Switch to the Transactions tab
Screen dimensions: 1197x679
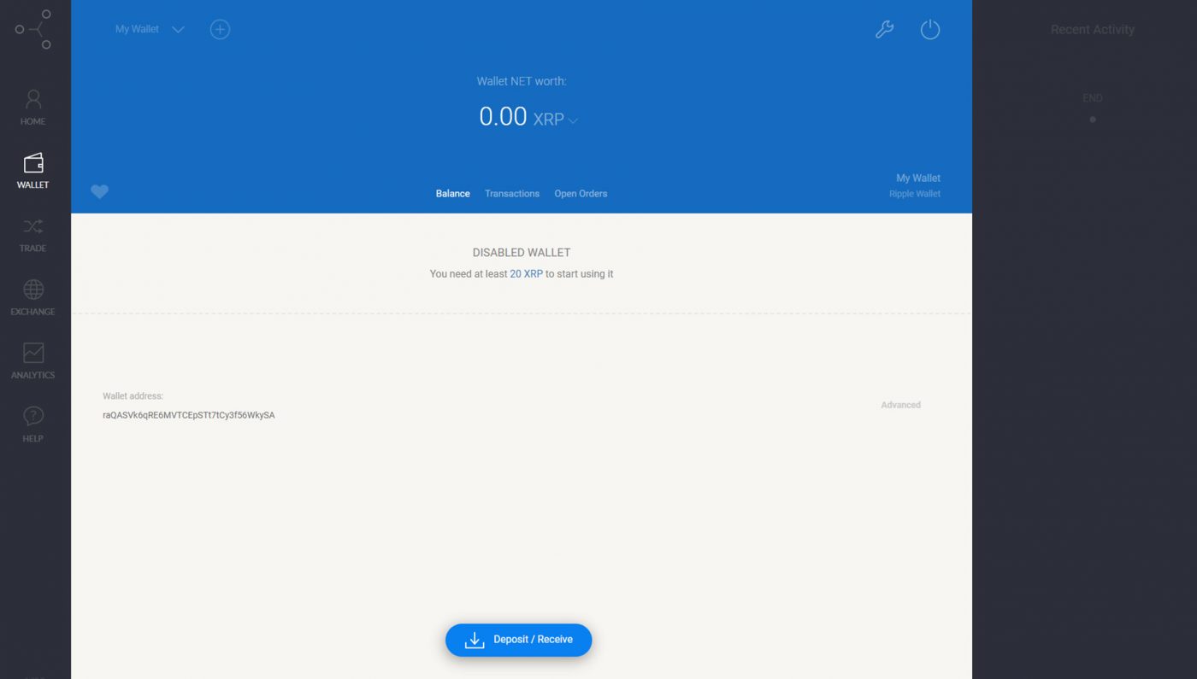pyautogui.click(x=512, y=194)
